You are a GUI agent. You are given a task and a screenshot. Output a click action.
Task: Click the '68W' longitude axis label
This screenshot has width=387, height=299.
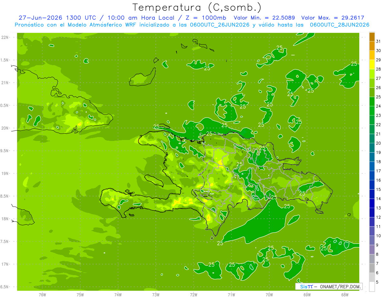coord(345,295)
